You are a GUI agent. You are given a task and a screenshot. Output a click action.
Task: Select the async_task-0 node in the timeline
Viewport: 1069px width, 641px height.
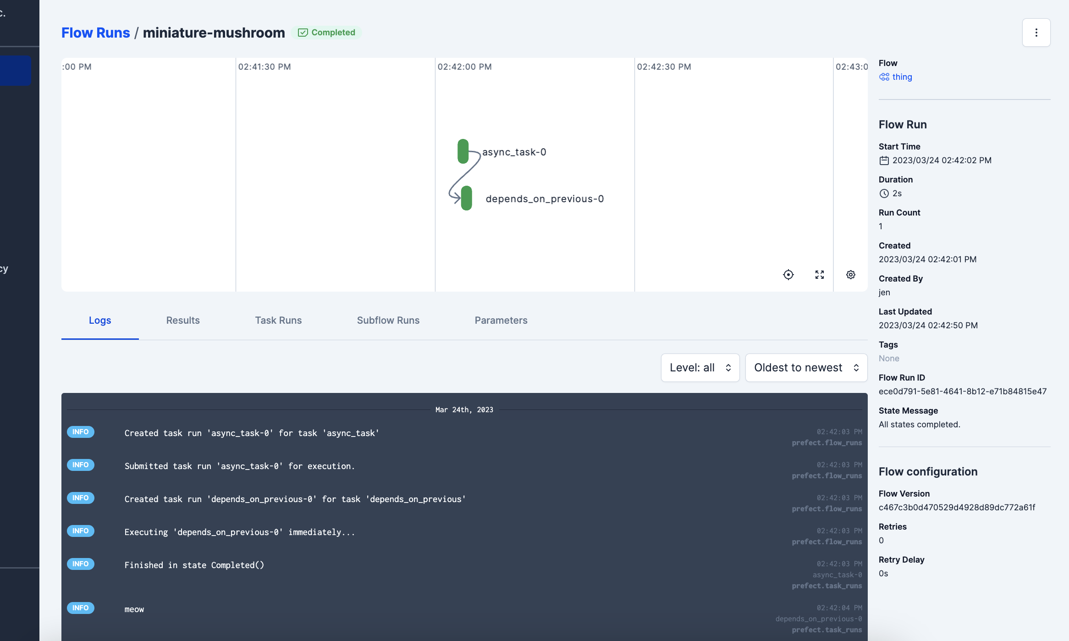tap(463, 151)
